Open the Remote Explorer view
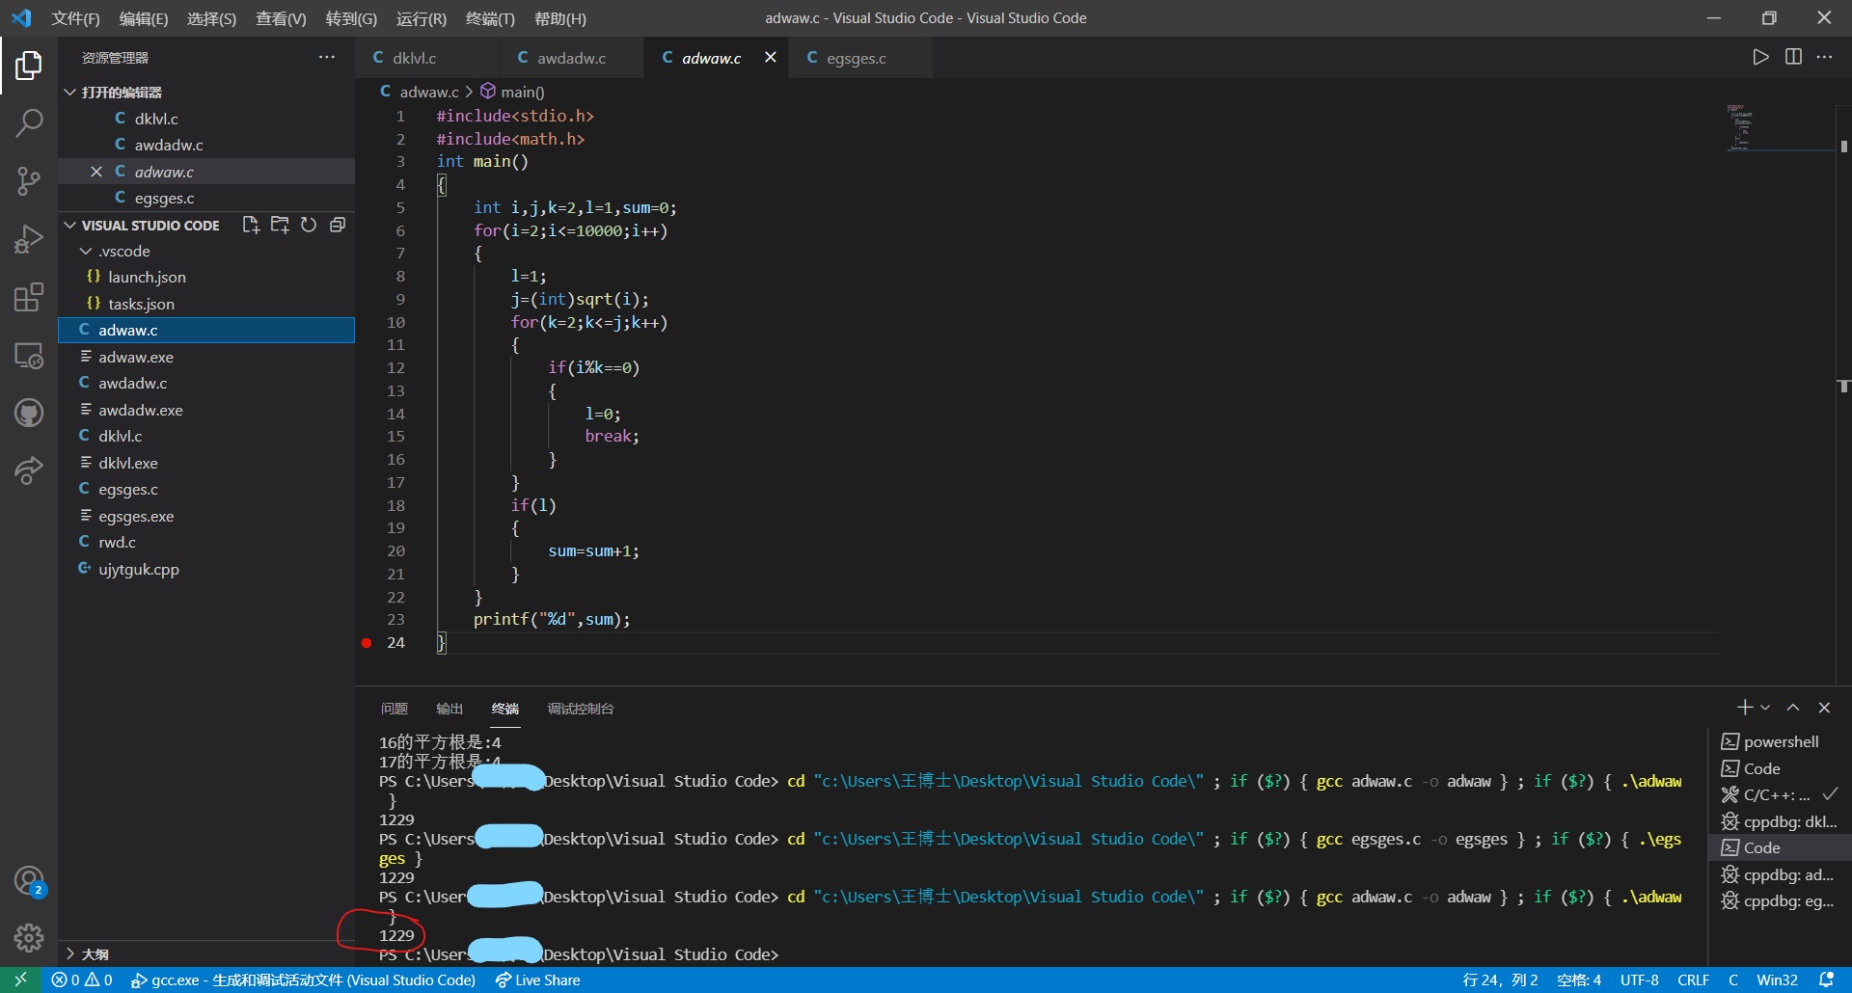 coord(29,355)
